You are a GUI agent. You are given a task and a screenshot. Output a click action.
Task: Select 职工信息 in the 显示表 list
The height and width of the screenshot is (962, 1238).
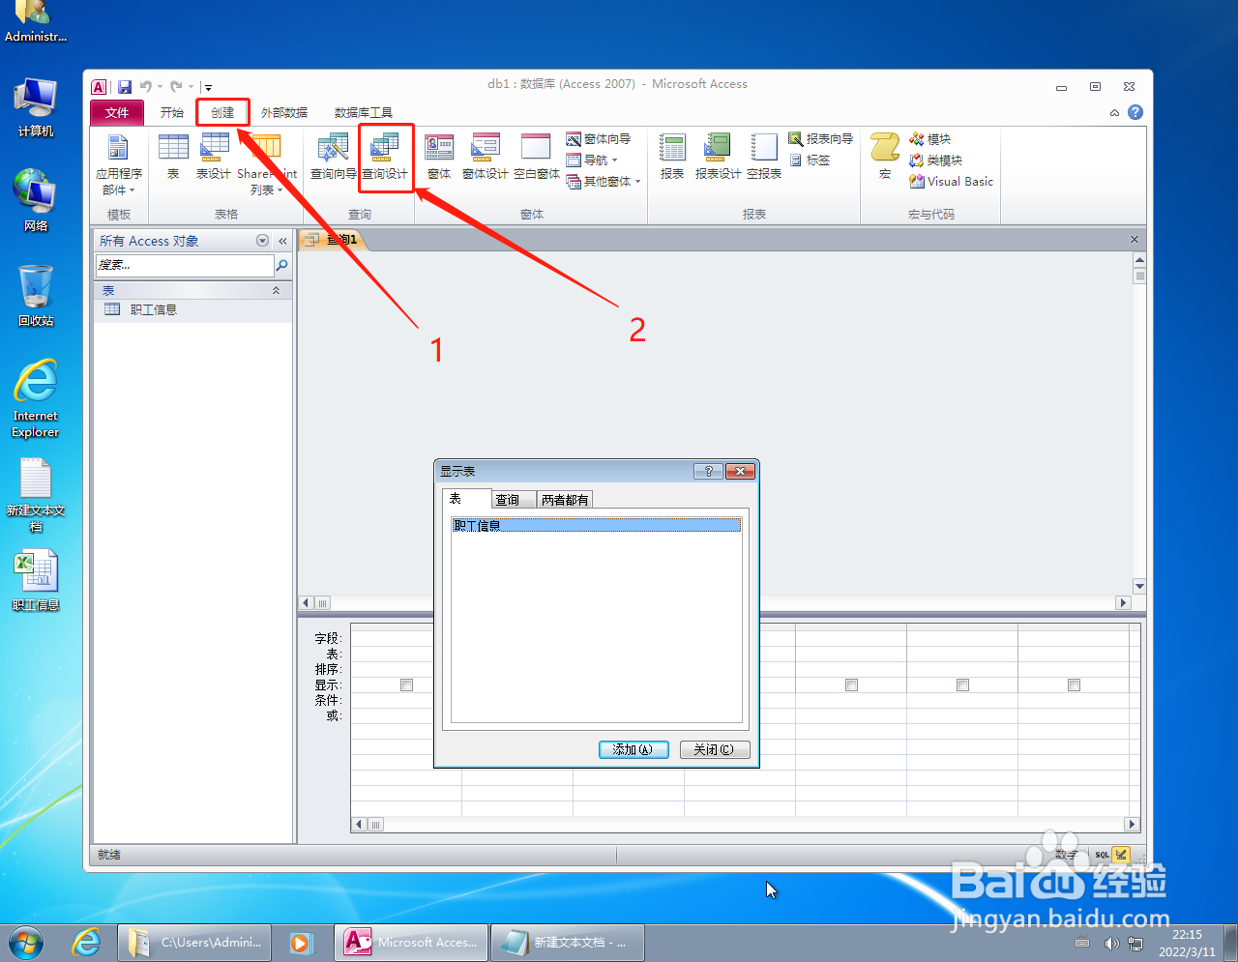(597, 525)
